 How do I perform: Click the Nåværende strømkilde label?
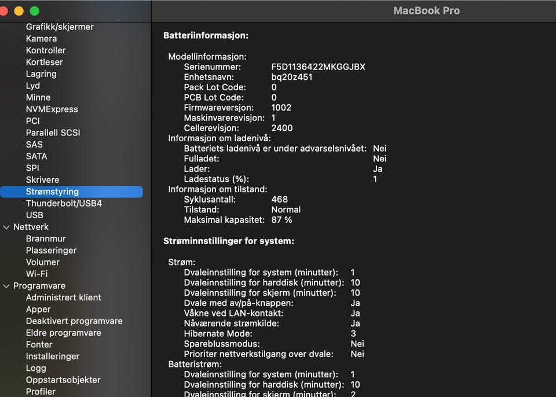click(231, 324)
